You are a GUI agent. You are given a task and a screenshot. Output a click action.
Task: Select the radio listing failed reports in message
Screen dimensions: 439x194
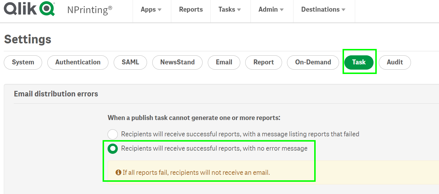click(x=113, y=134)
